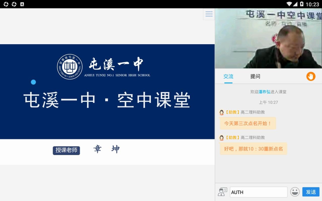Tap the timestamp 上午 10:27
Screen dimensions: 322x201
point(268,103)
